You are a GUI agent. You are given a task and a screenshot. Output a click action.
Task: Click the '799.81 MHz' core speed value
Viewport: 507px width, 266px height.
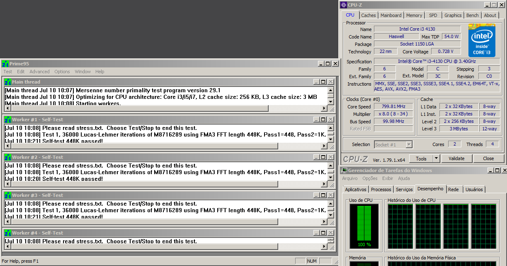pyautogui.click(x=393, y=107)
